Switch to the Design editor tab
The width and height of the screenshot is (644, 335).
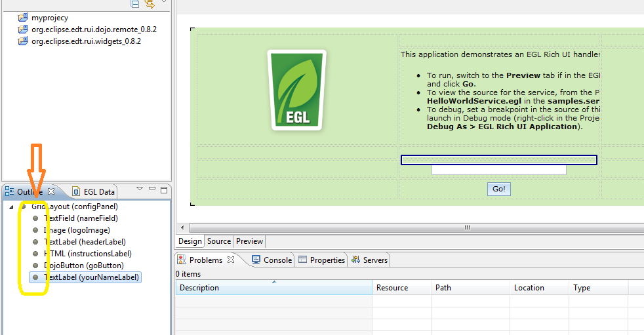click(x=190, y=241)
